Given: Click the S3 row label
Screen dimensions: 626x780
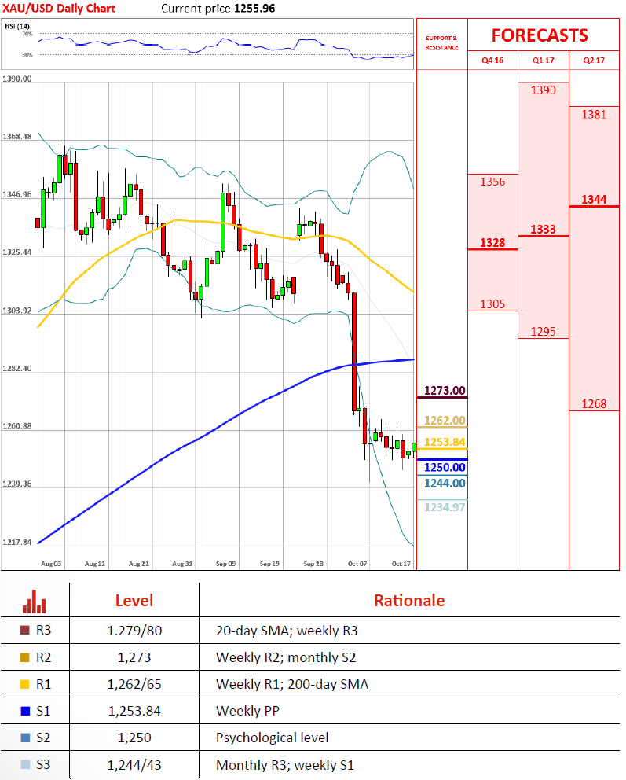Looking at the screenshot, I should (43, 764).
